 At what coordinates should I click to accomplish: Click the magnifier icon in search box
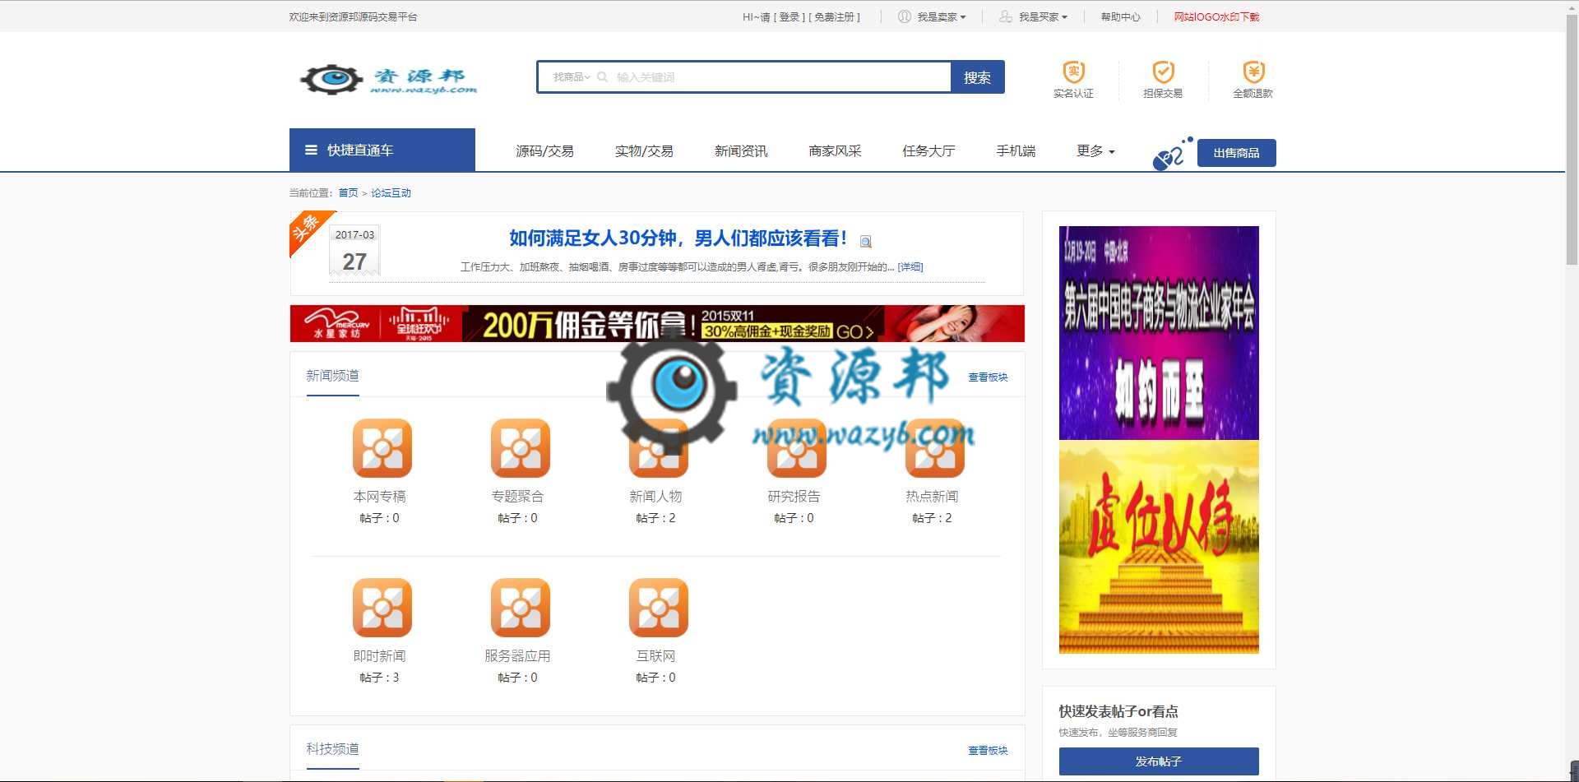pos(602,77)
